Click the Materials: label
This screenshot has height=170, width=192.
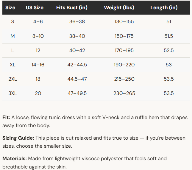(x=15, y=158)
